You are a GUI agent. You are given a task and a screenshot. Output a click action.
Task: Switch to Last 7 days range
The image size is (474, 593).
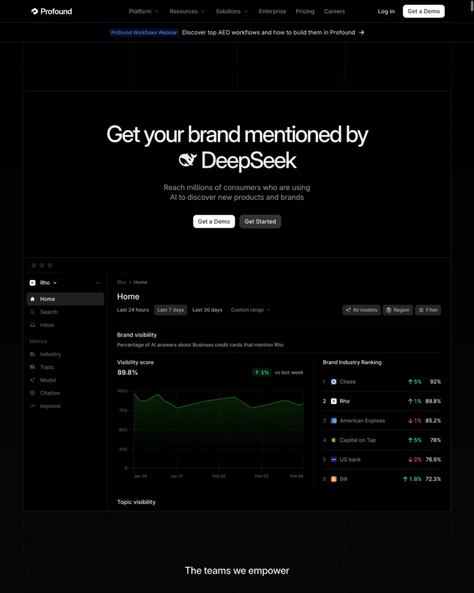(x=170, y=310)
